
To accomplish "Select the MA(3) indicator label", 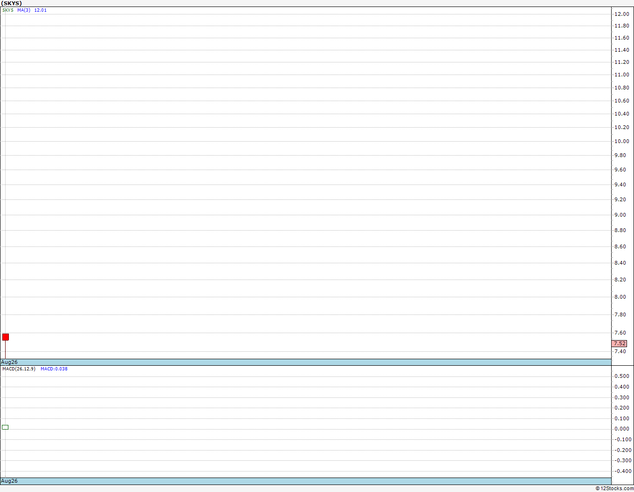I will [x=24, y=10].
